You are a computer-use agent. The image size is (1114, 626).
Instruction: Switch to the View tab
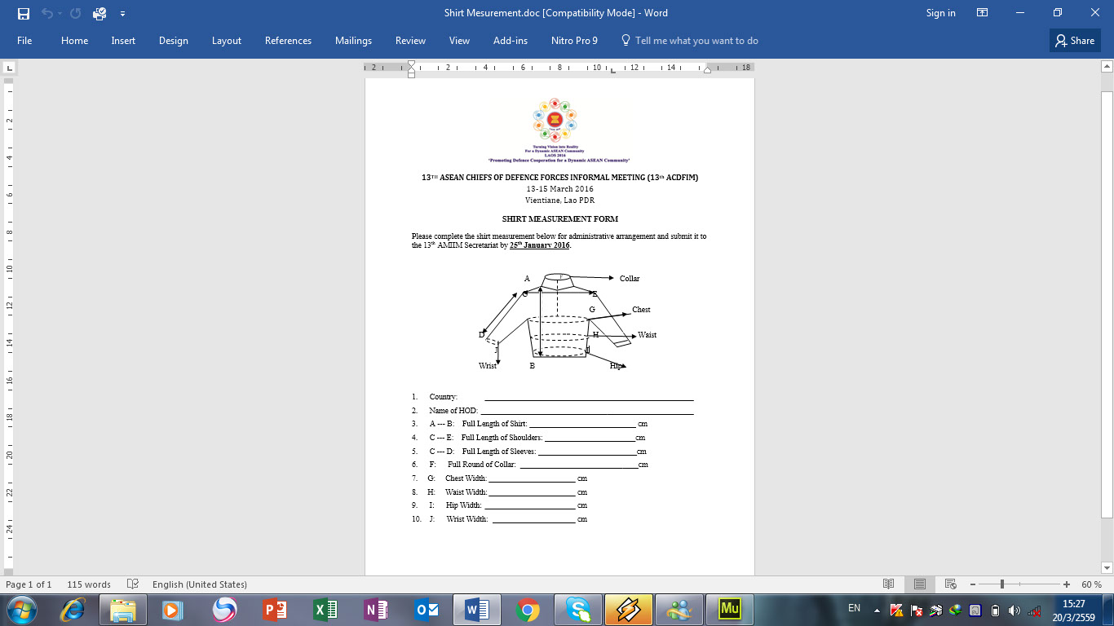click(459, 41)
